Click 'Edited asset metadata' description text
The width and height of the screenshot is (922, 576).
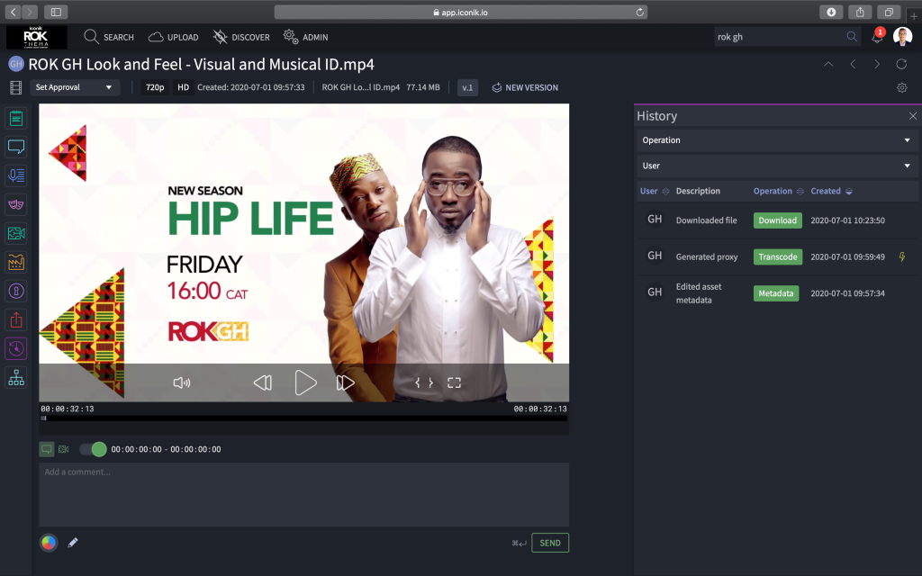[699, 293]
